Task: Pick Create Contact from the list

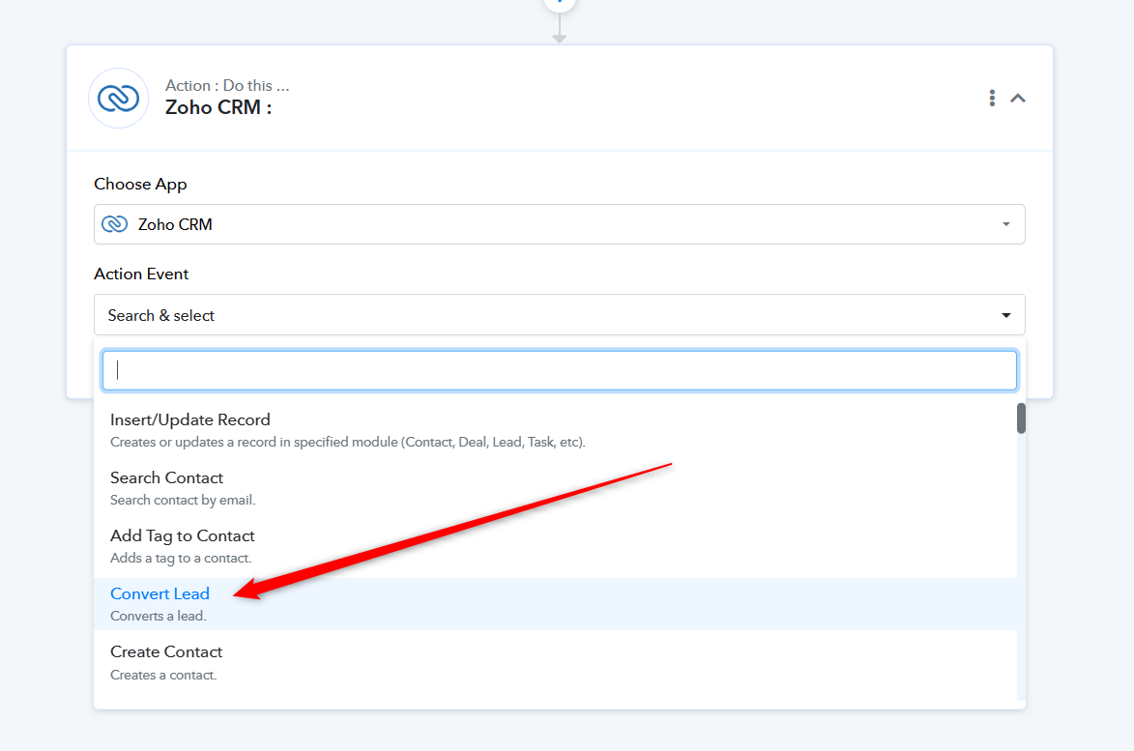Action: [x=555, y=662]
